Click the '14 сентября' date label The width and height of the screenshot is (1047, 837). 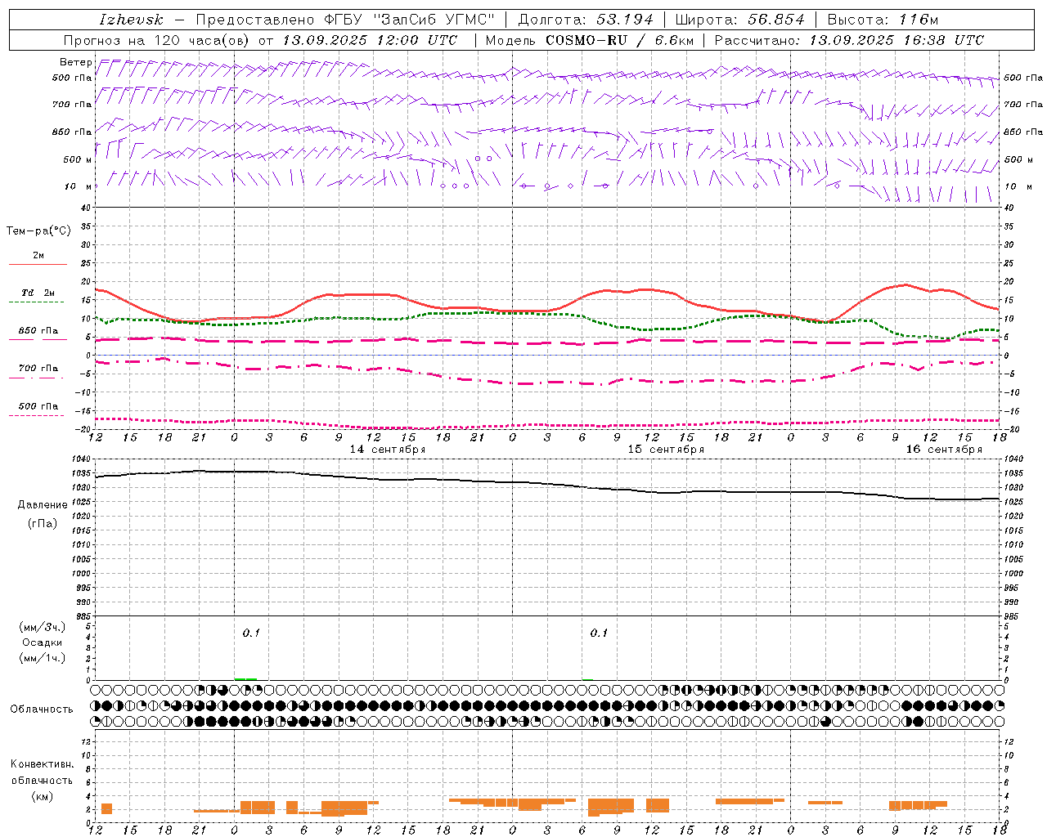pyautogui.click(x=388, y=449)
